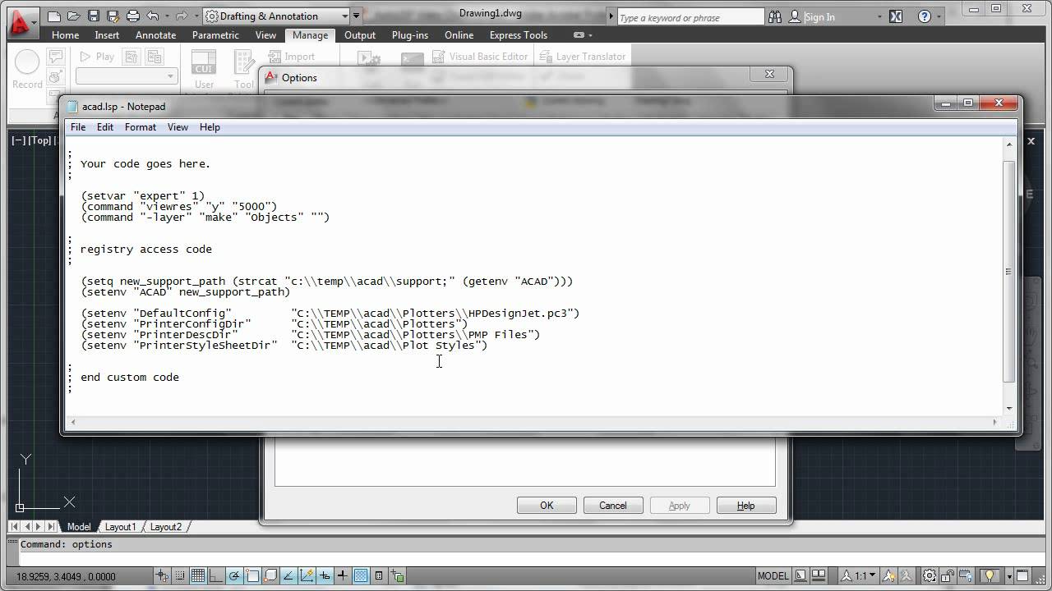Image resolution: width=1052 pixels, height=591 pixels.
Task: Expand the Quick Access toolbar customize arrow
Action: pos(357,16)
